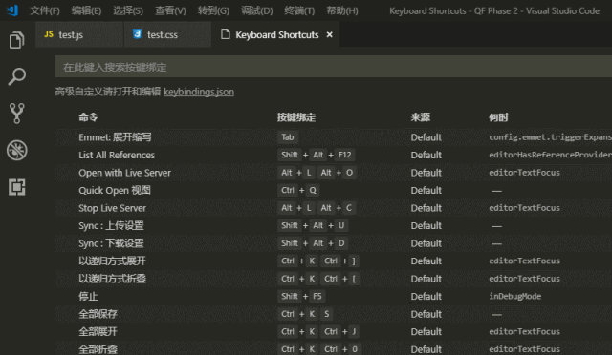Open the 选择(S) menu
The image size is (612, 355).
[128, 10]
